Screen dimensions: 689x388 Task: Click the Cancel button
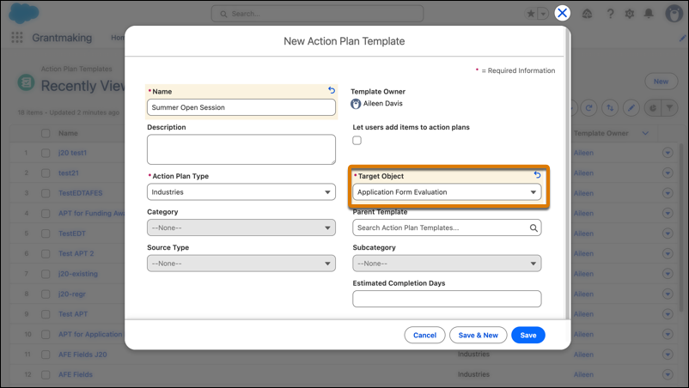(x=424, y=335)
